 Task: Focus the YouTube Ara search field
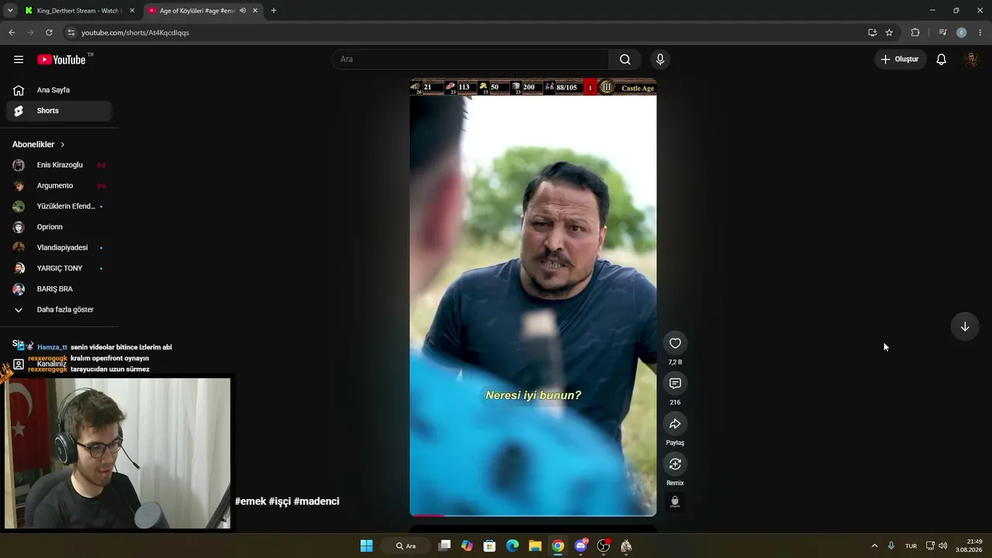(x=471, y=60)
